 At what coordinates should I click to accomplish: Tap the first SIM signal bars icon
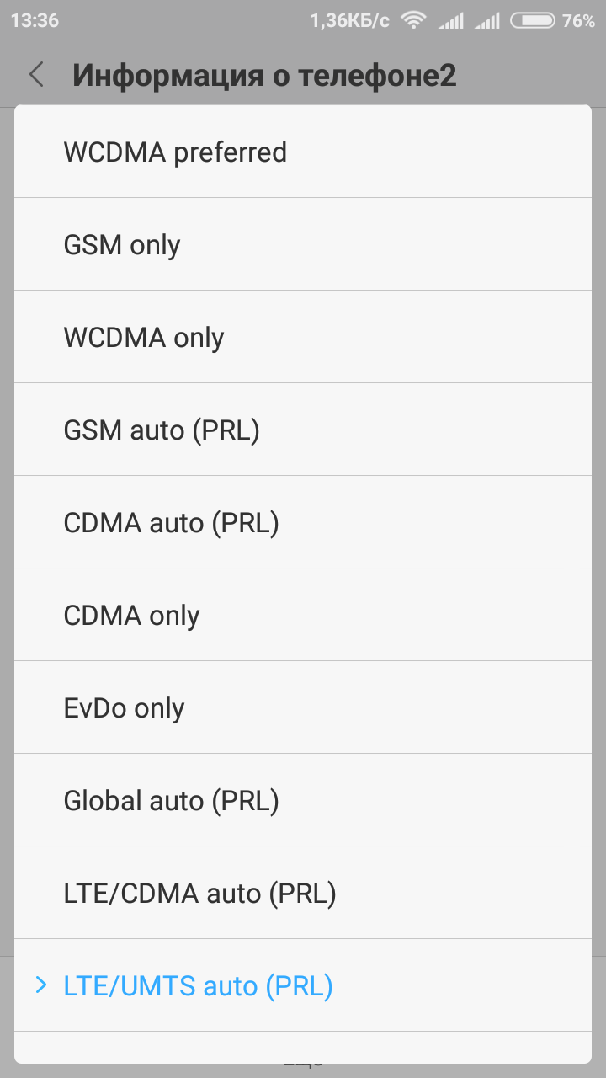tap(450, 21)
